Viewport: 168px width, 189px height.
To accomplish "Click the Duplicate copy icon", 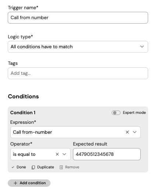I will pyautogui.click(x=33, y=167).
